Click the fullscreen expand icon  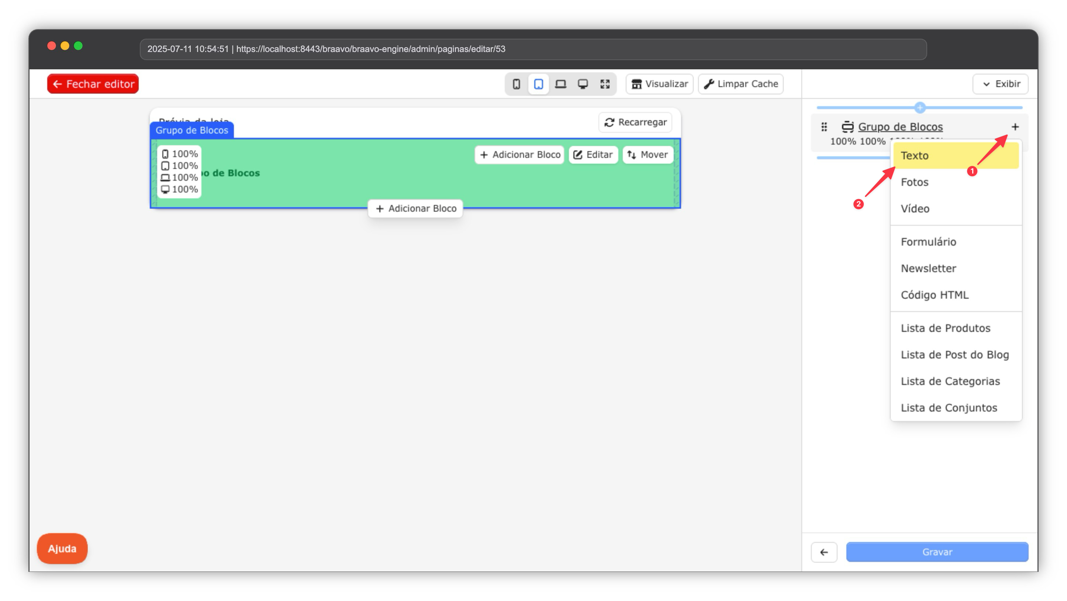point(605,84)
